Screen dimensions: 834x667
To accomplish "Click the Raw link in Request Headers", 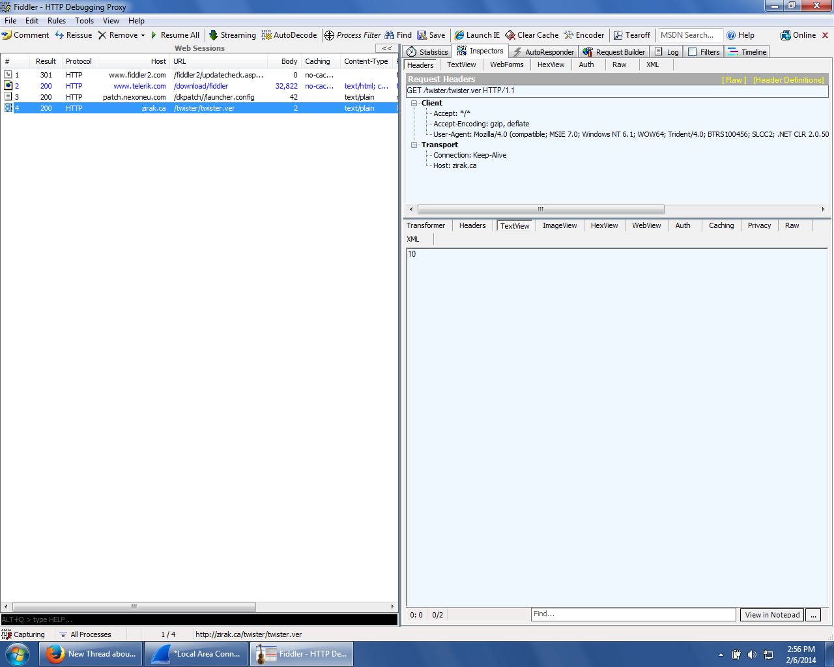I will click(x=734, y=80).
